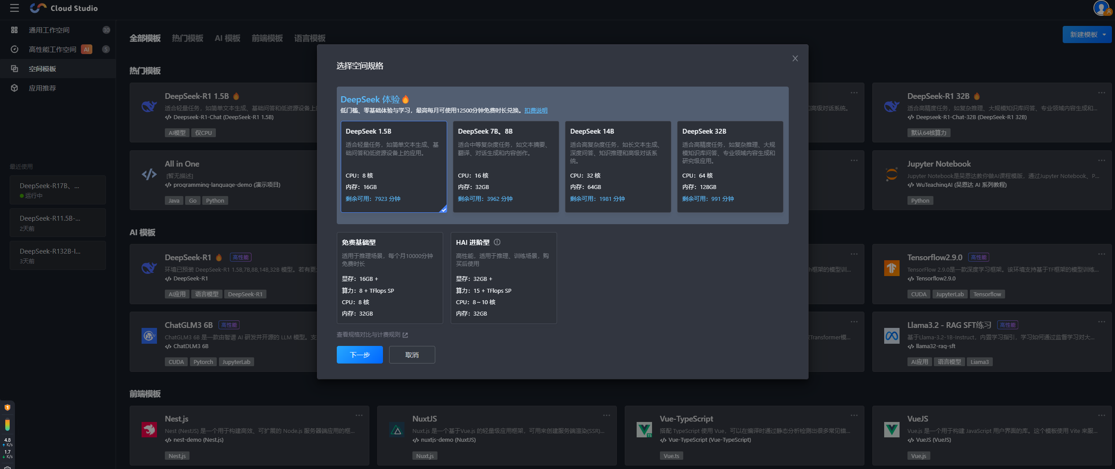The width and height of the screenshot is (1115, 469).
Task: Click the 高性能工作空间 gauge icon
Action: coord(15,49)
